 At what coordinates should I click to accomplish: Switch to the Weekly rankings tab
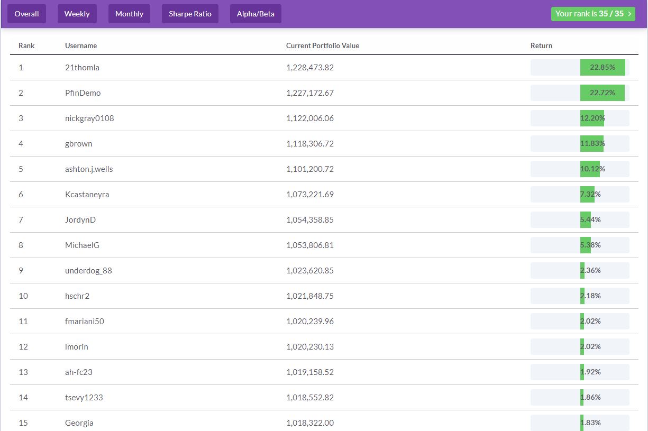click(77, 14)
